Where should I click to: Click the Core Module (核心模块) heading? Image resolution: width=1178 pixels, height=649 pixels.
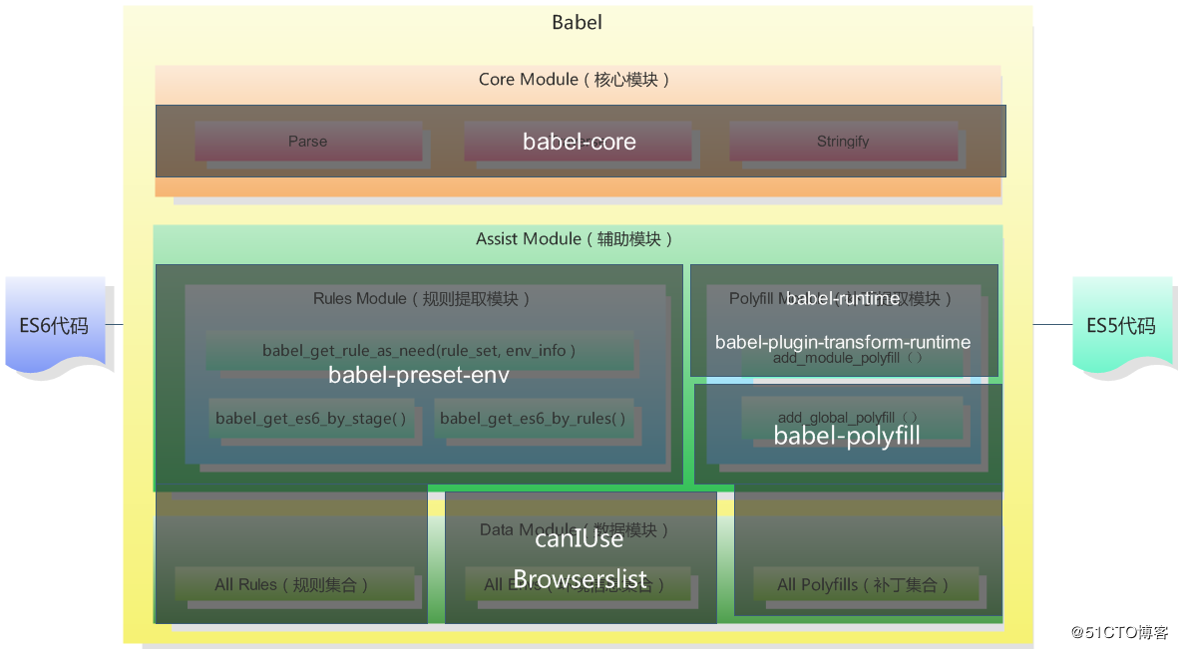click(576, 79)
